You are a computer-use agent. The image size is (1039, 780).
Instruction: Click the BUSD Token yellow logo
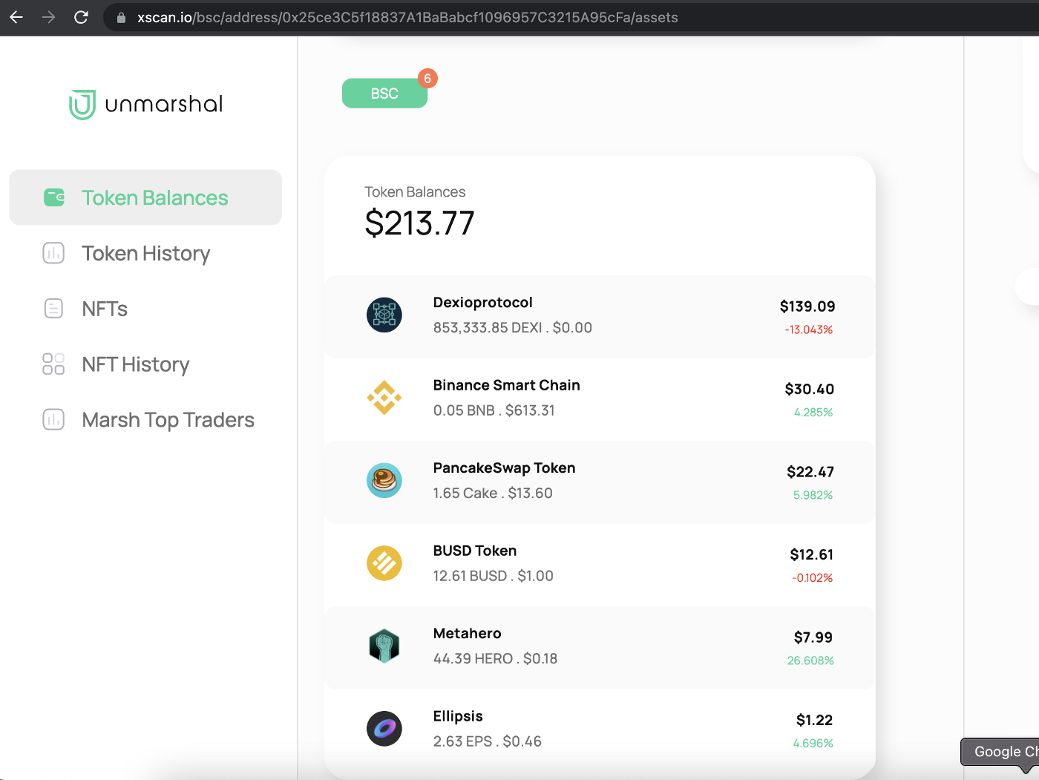pyautogui.click(x=384, y=563)
